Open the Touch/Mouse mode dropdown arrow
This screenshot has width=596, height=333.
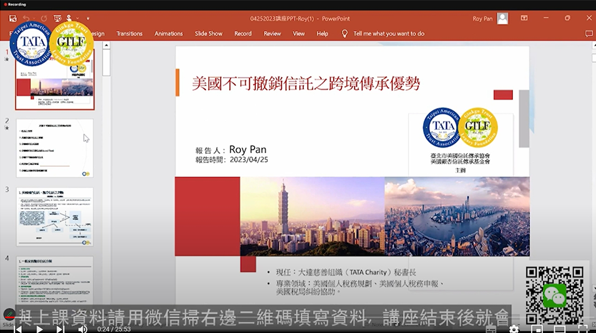pyautogui.click(x=77, y=18)
